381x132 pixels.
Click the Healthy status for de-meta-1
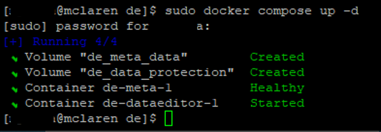click(277, 88)
